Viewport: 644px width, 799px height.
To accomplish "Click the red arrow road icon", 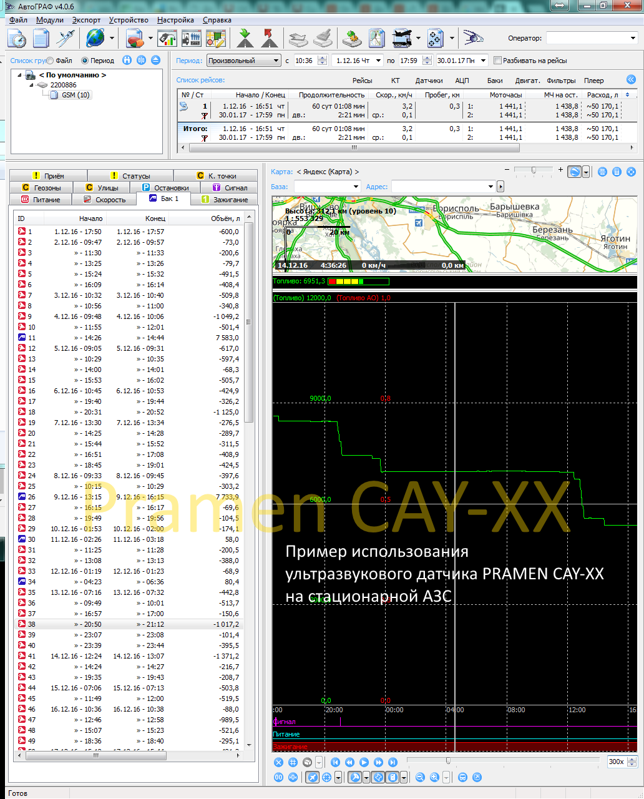I will [270, 39].
